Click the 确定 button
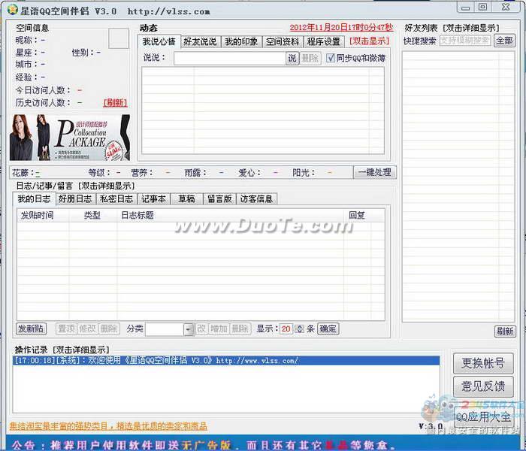526x451 pixels. (328, 328)
